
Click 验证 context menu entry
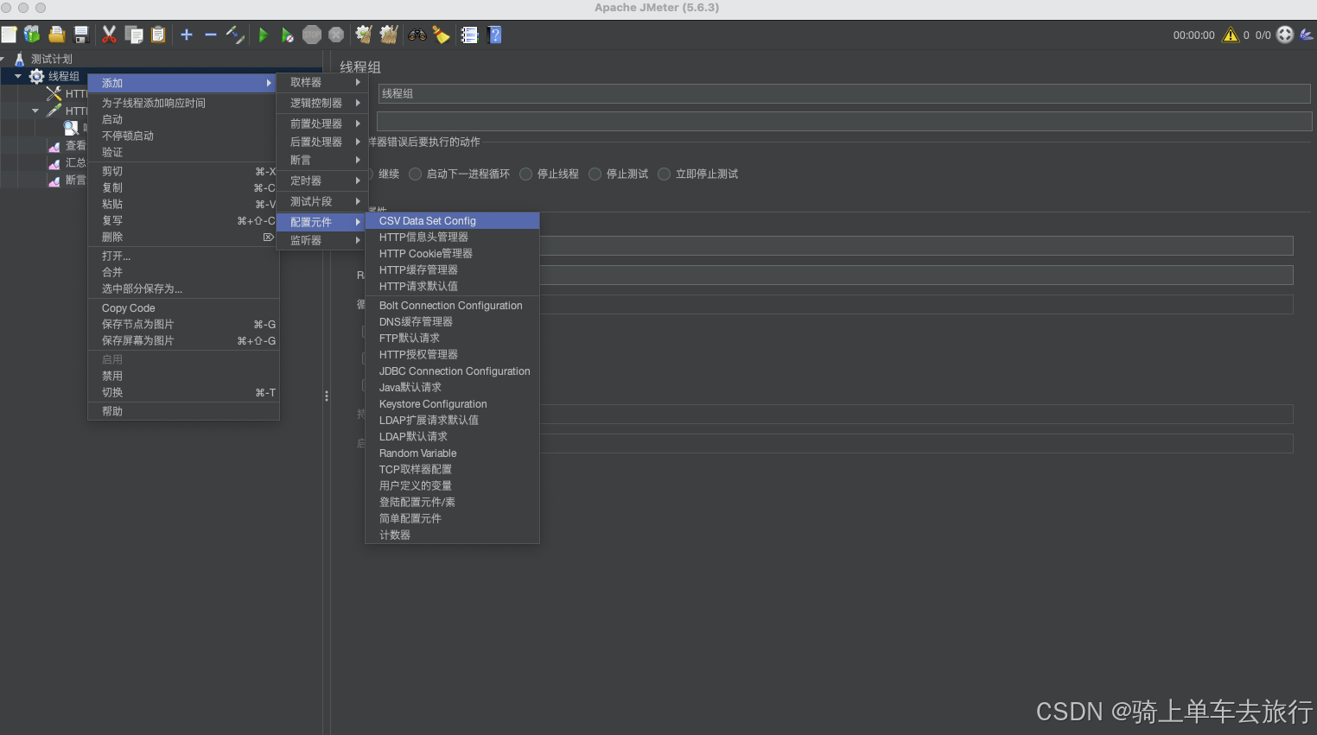(x=183, y=152)
